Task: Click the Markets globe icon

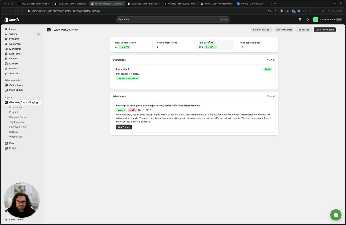Action: 6,64
